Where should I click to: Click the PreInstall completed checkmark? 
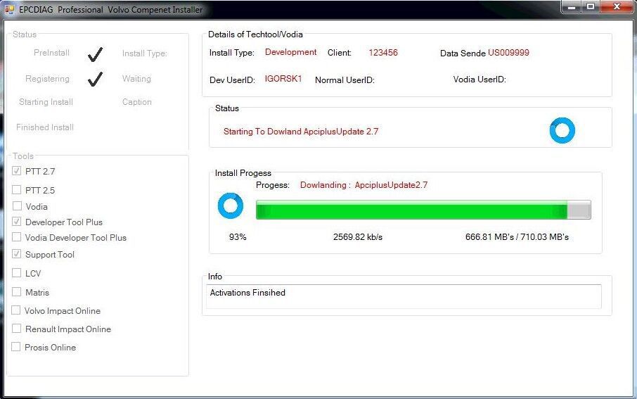(x=96, y=54)
